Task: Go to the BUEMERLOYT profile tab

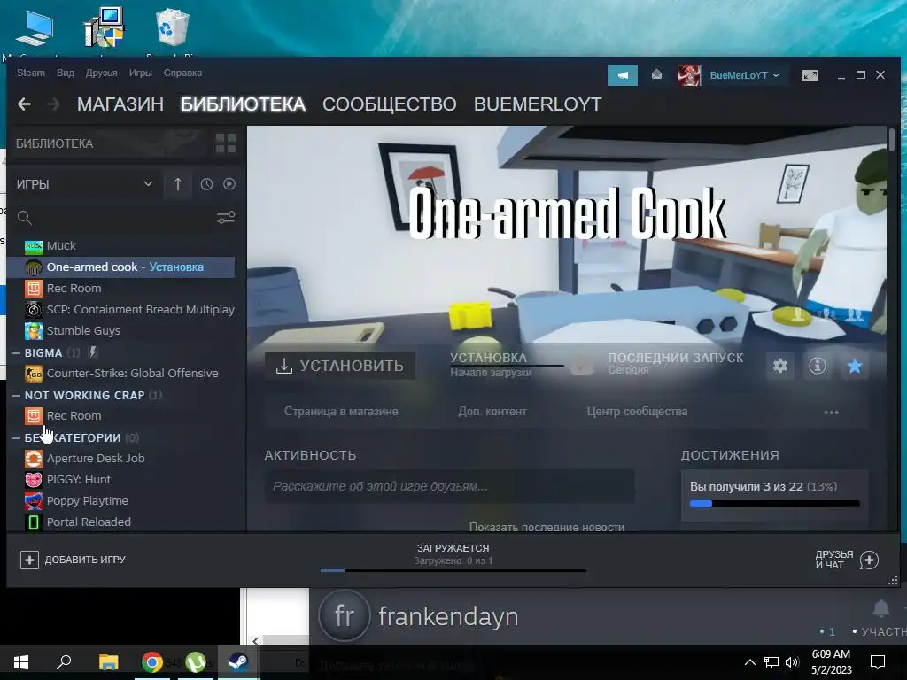Action: point(538,104)
